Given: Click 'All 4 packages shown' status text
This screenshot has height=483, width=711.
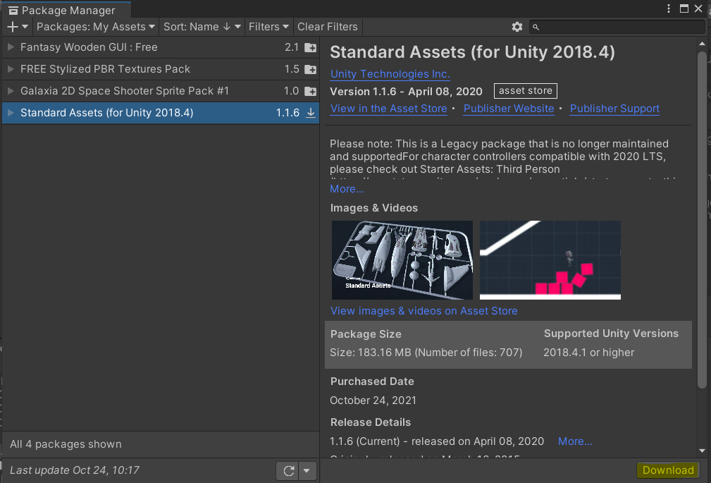Looking at the screenshot, I should (x=66, y=444).
